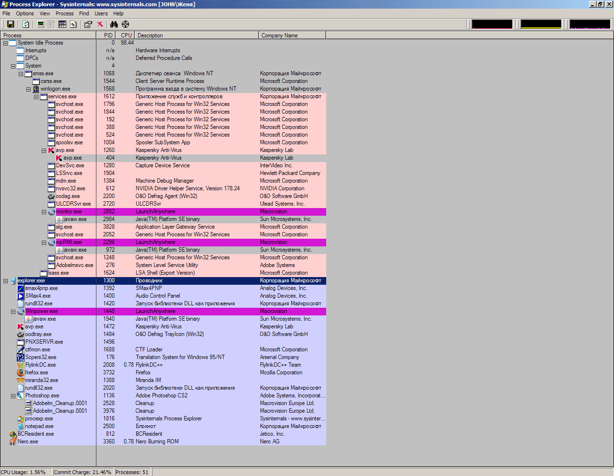Click the middle mini history graph in the toolbar
The width and height of the screenshot is (614, 476).
tap(541, 24)
